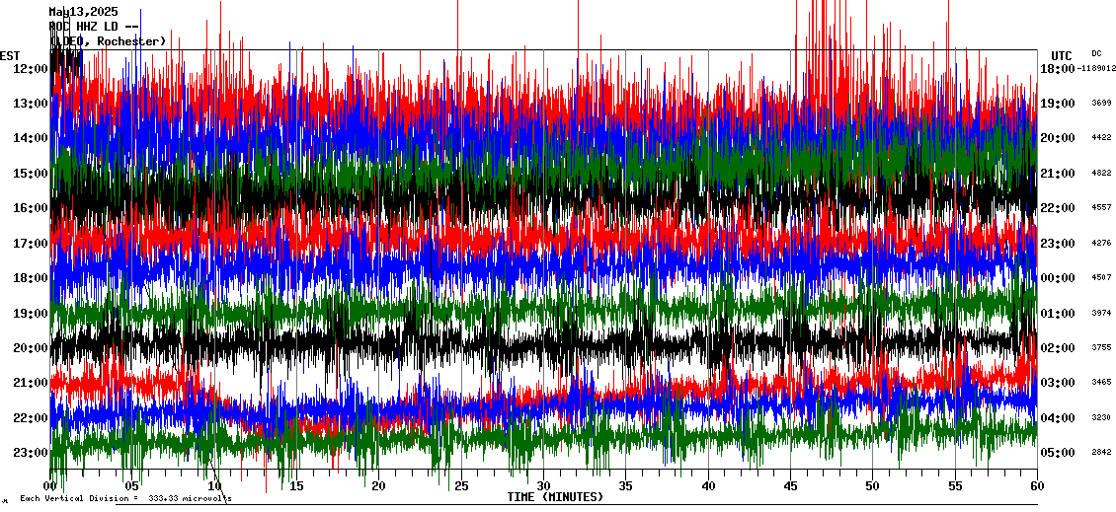This screenshot has height=512, width=1116.
Task: Click the EST column header
Action: point(10,55)
